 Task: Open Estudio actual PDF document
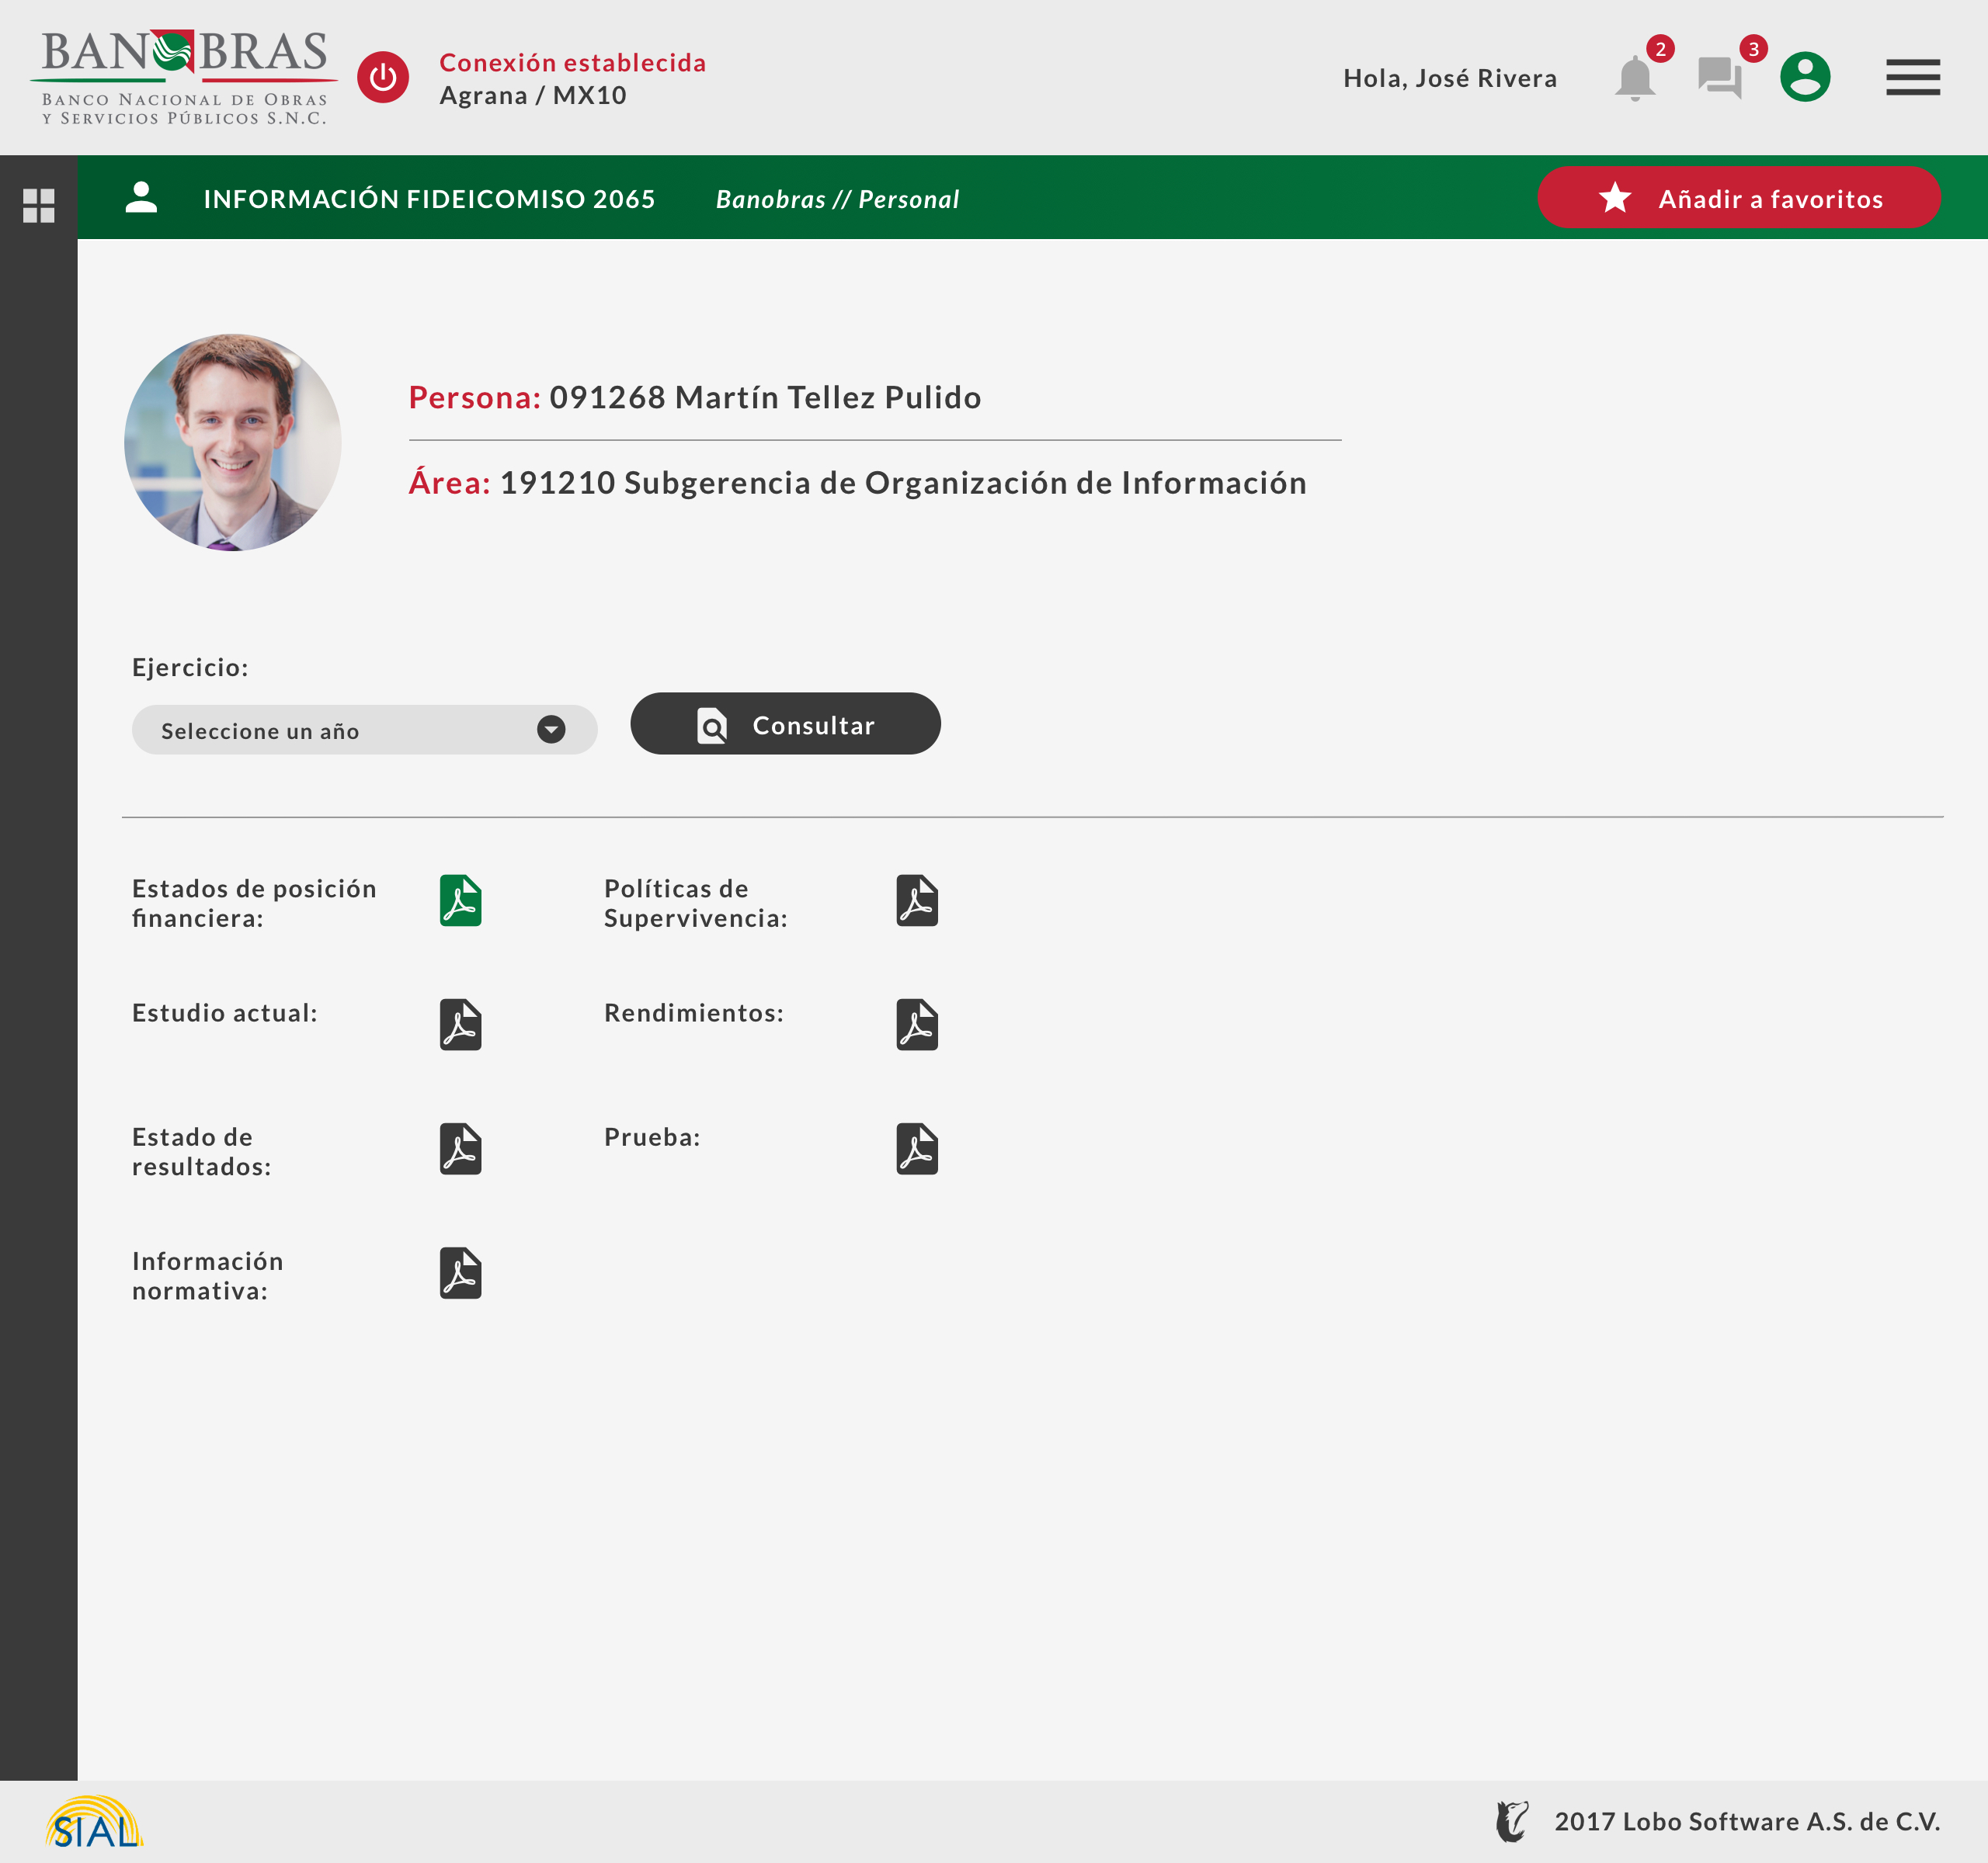460,1025
